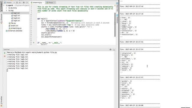Select log3.txt in the project tree

(x=16, y=18)
